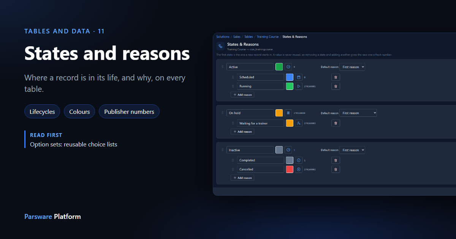Click the Waiting for a trainer name field

[261, 123]
